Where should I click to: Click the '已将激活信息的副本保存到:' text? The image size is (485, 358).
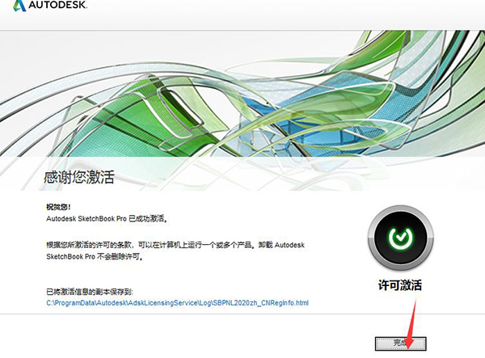90,292
